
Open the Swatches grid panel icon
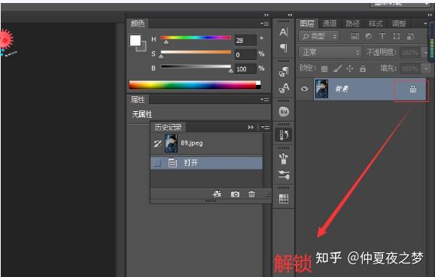[284, 198]
